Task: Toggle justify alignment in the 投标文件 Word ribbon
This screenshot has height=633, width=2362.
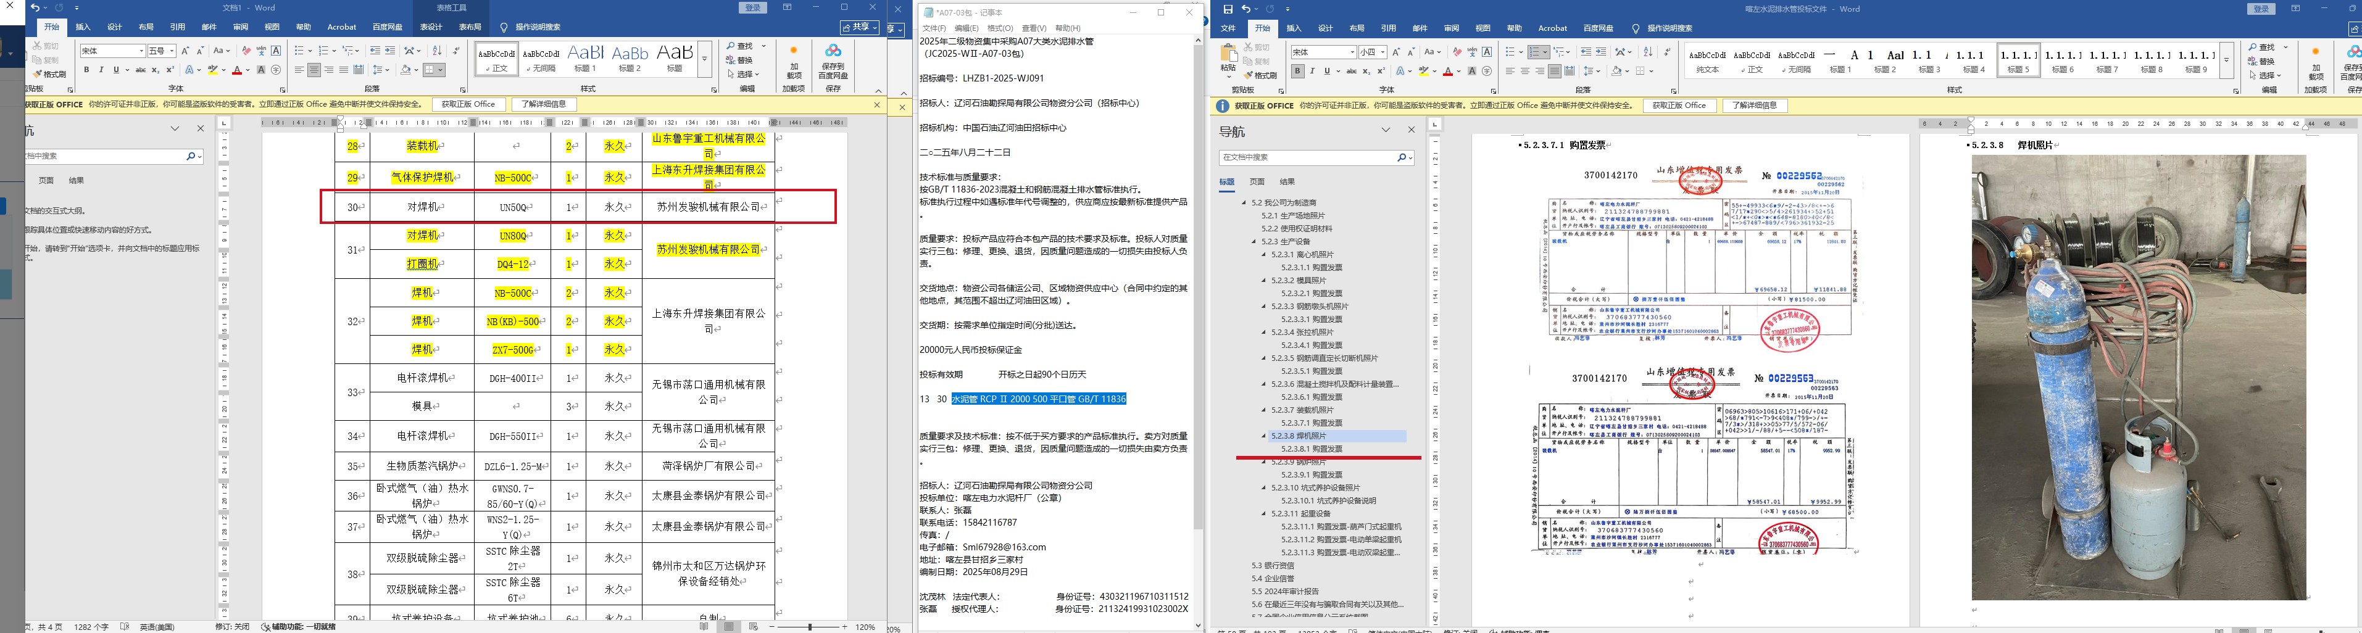Action: coord(1554,70)
